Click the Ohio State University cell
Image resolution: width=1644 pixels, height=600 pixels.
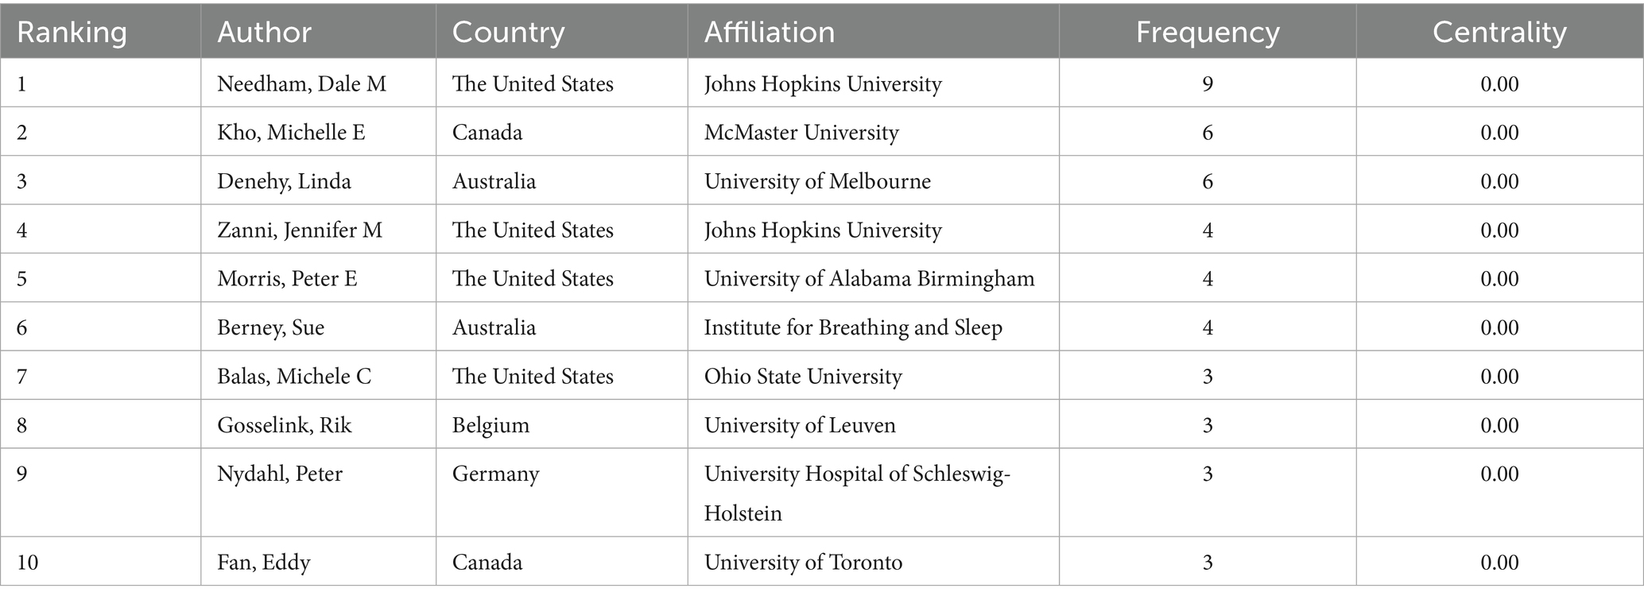click(803, 377)
